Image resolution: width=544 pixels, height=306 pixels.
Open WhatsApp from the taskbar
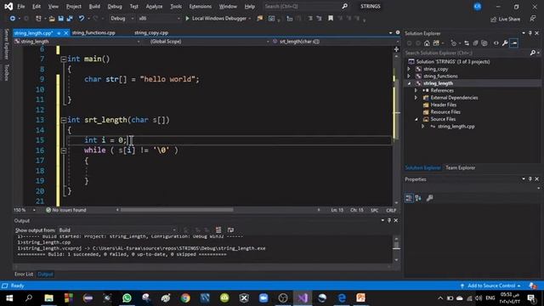pos(127,298)
